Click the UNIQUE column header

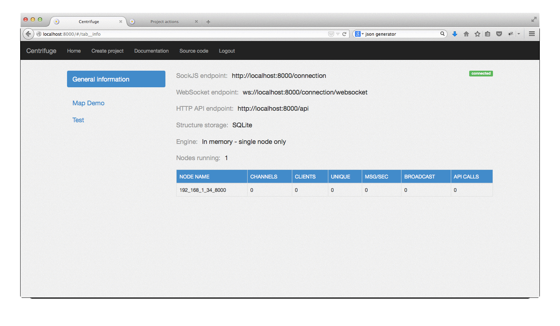345,176
